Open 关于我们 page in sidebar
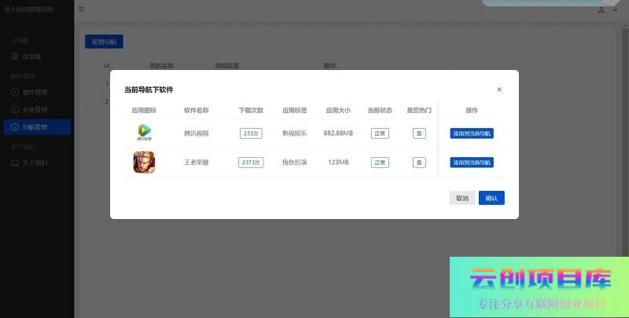Image resolution: width=629 pixels, height=318 pixels. pyautogui.click(x=35, y=163)
